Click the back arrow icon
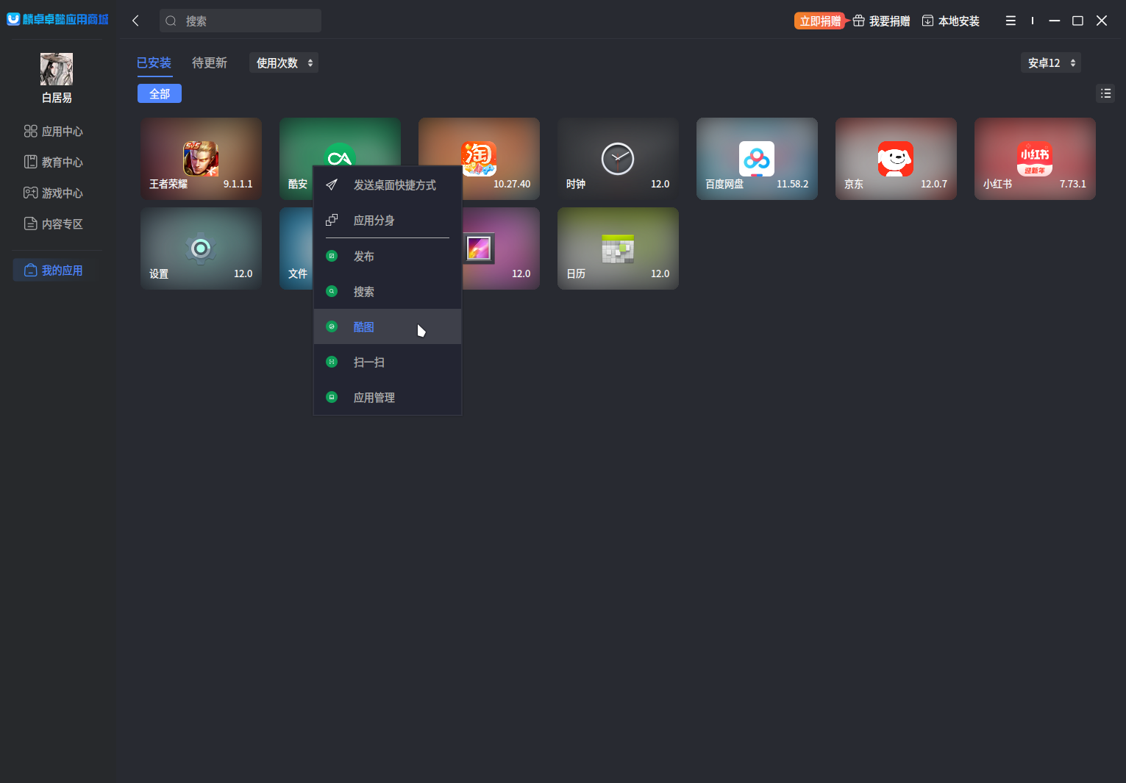Image resolution: width=1126 pixels, height=783 pixels. (135, 21)
